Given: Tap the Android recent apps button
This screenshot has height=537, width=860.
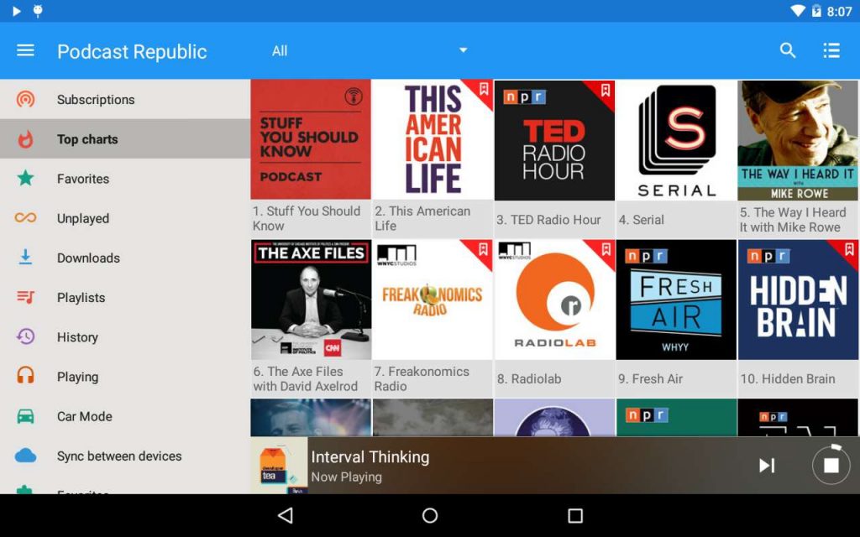Looking at the screenshot, I should pyautogui.click(x=574, y=515).
